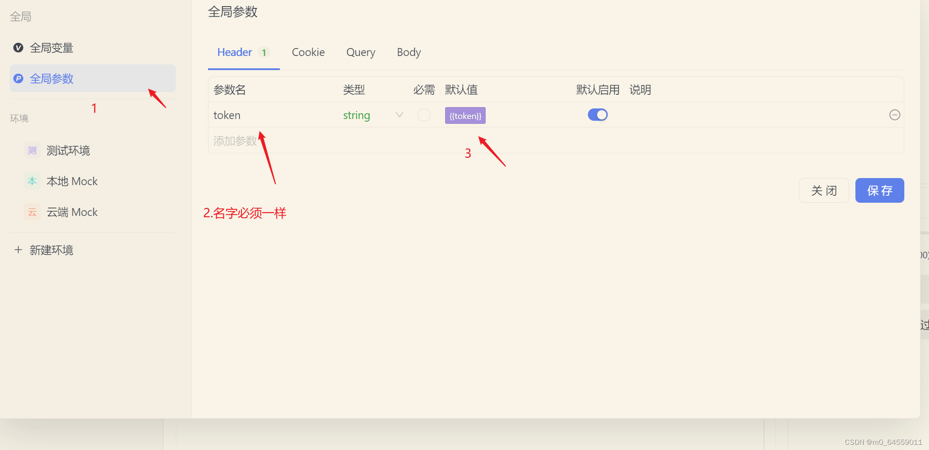Open the string type dropdown
The height and width of the screenshot is (450, 929).
click(x=399, y=115)
